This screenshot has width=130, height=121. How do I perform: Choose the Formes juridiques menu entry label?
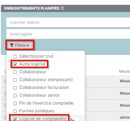(37, 111)
